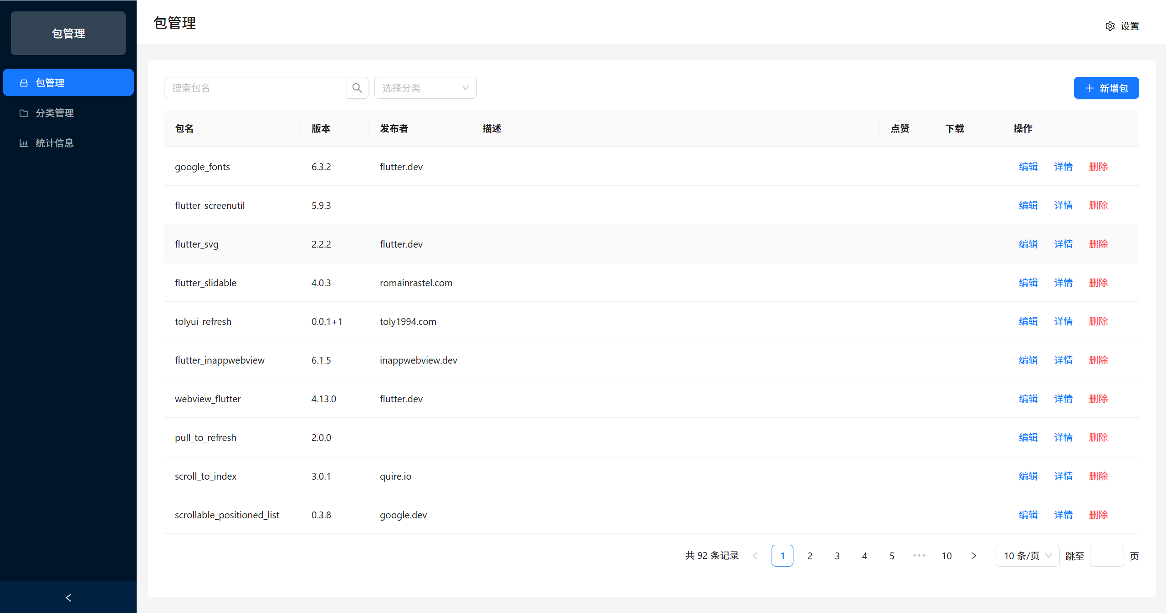
Task: Delete the tolyui_refresh package
Action: [x=1098, y=321]
